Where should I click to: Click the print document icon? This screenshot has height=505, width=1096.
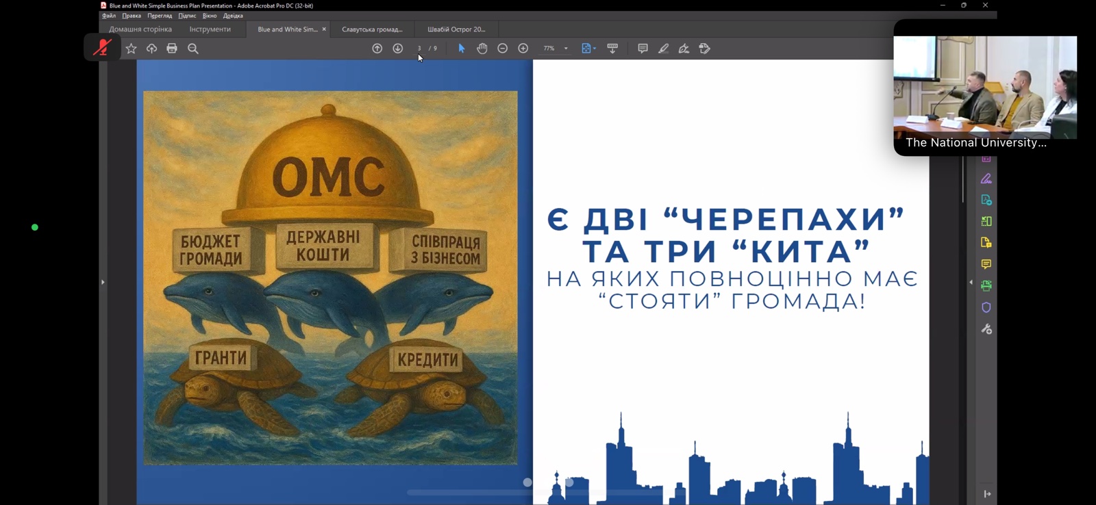tap(172, 49)
